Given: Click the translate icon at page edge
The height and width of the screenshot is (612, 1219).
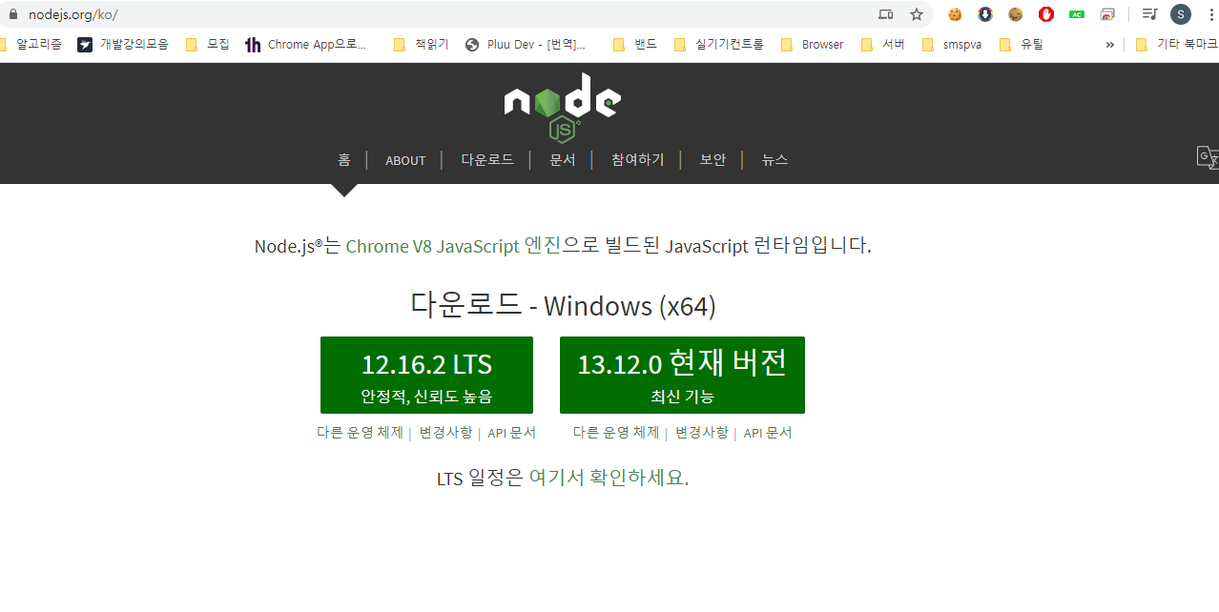Looking at the screenshot, I should 1208,158.
